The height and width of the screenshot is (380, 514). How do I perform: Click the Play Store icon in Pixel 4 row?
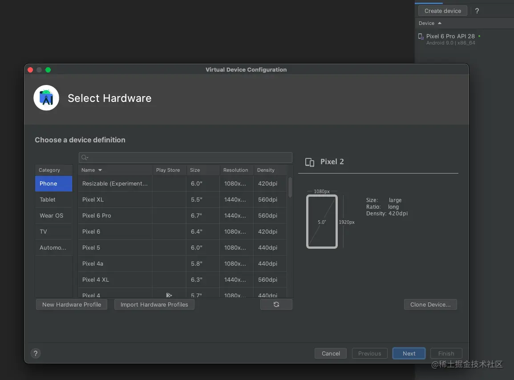pos(169,295)
